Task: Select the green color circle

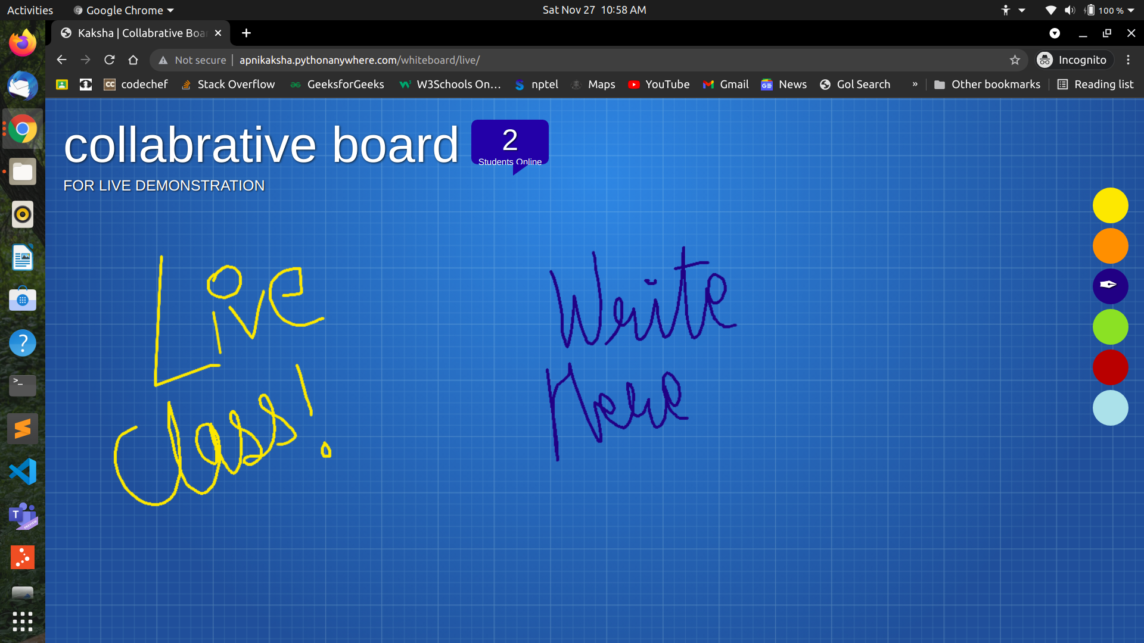Action: click(1110, 327)
